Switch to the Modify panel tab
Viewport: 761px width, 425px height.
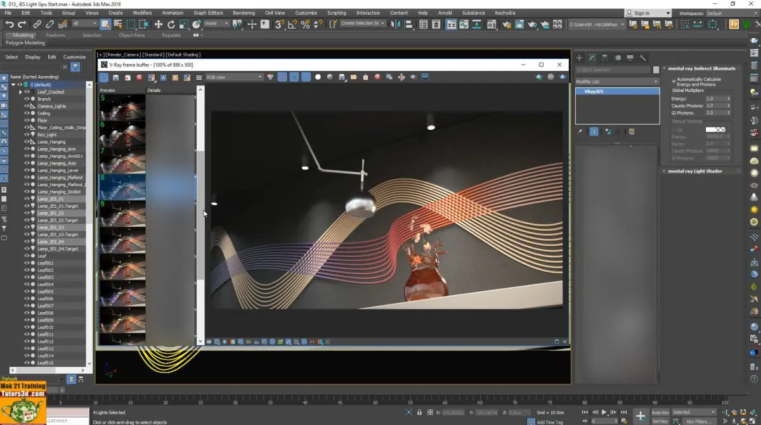click(592, 58)
